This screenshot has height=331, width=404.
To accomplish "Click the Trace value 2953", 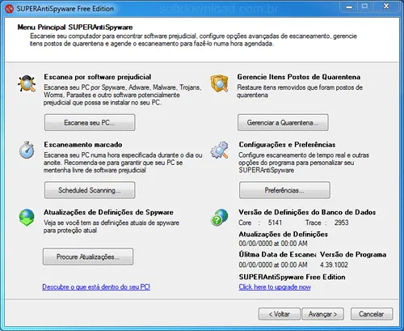I will pos(342,223).
